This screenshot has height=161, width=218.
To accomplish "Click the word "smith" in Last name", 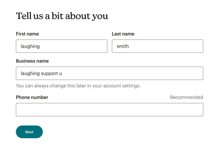I will click(x=123, y=46).
